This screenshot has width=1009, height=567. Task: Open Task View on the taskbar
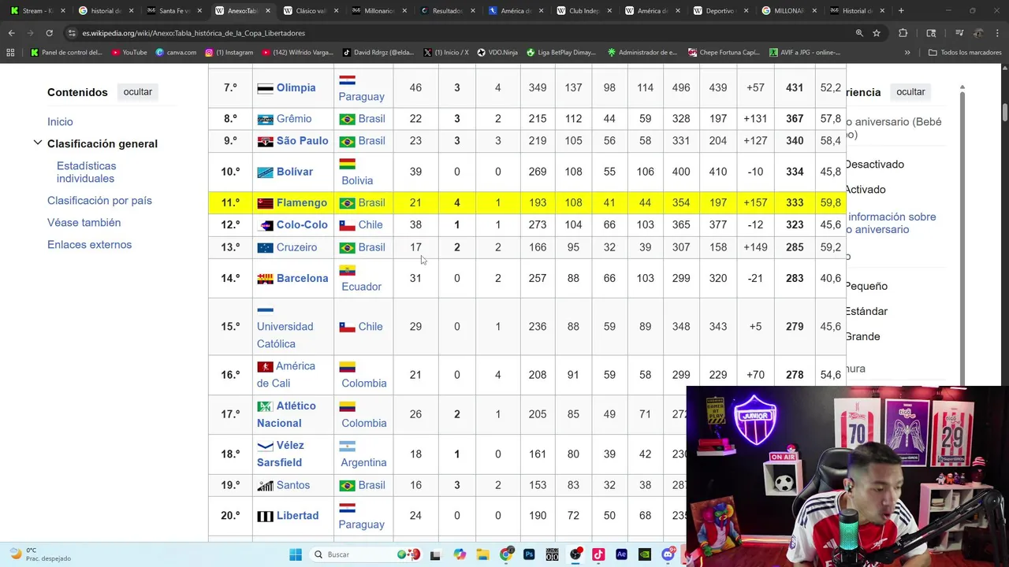coord(434,554)
